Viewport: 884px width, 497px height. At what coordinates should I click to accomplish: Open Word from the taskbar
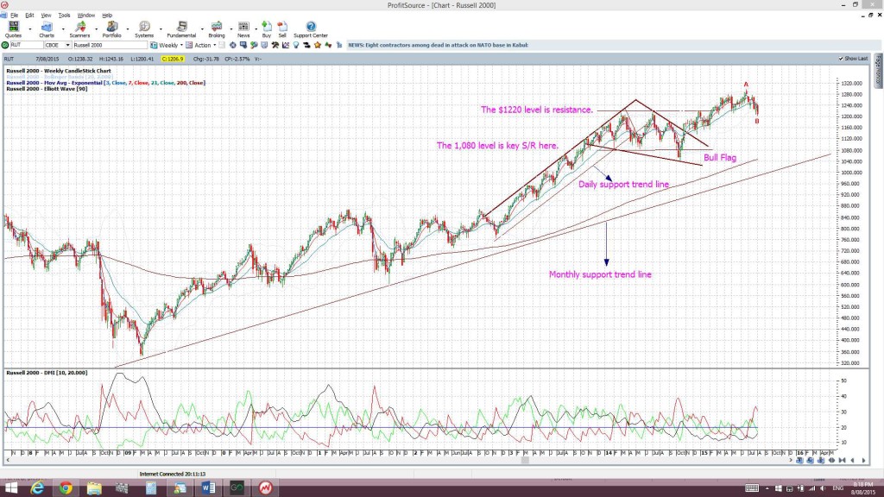[x=208, y=488]
